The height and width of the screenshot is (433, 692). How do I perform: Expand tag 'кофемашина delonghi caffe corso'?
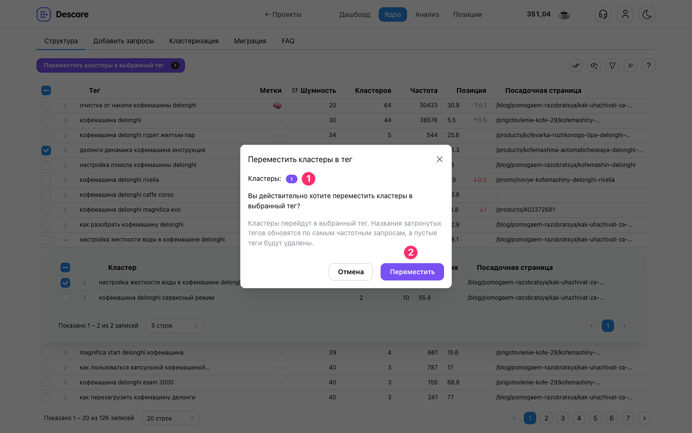(65, 195)
